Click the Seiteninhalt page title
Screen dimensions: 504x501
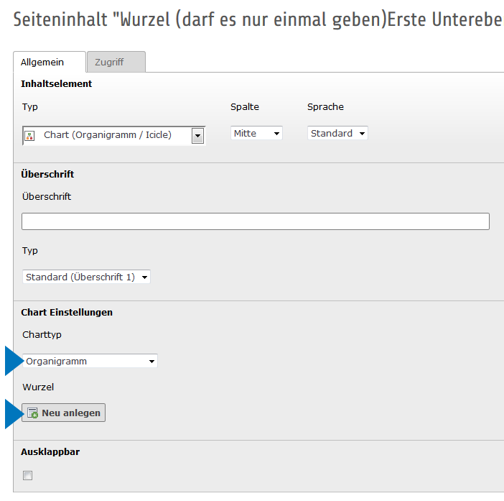click(257, 19)
